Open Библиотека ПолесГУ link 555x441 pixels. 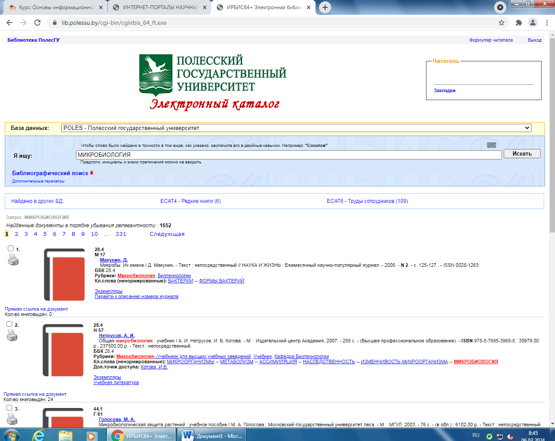pos(33,40)
